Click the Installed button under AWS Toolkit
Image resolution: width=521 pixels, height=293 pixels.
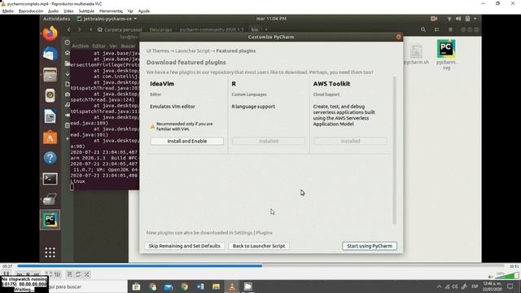(350, 141)
